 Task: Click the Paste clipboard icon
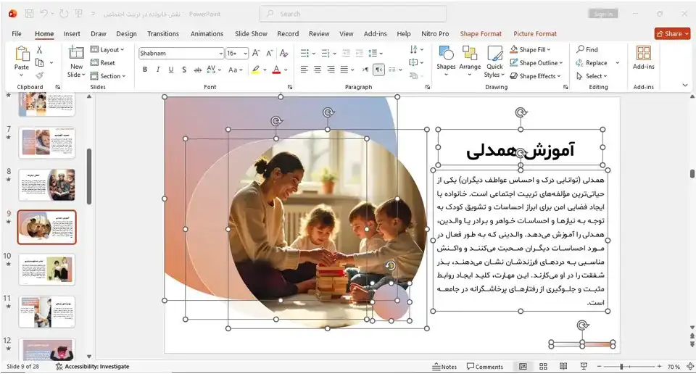[21, 54]
